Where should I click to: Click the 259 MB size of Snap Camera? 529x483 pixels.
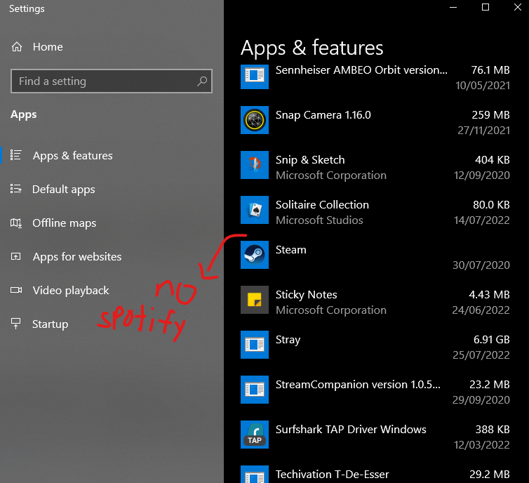tap(490, 114)
